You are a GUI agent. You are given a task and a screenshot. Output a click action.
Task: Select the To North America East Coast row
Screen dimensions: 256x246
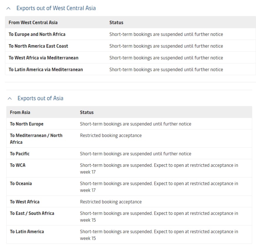coord(38,46)
